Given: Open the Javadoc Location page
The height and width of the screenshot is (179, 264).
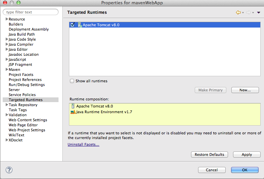Looking at the screenshot, I should 24,54.
